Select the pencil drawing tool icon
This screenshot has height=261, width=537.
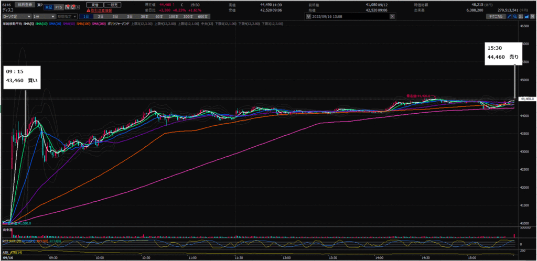pos(509,16)
